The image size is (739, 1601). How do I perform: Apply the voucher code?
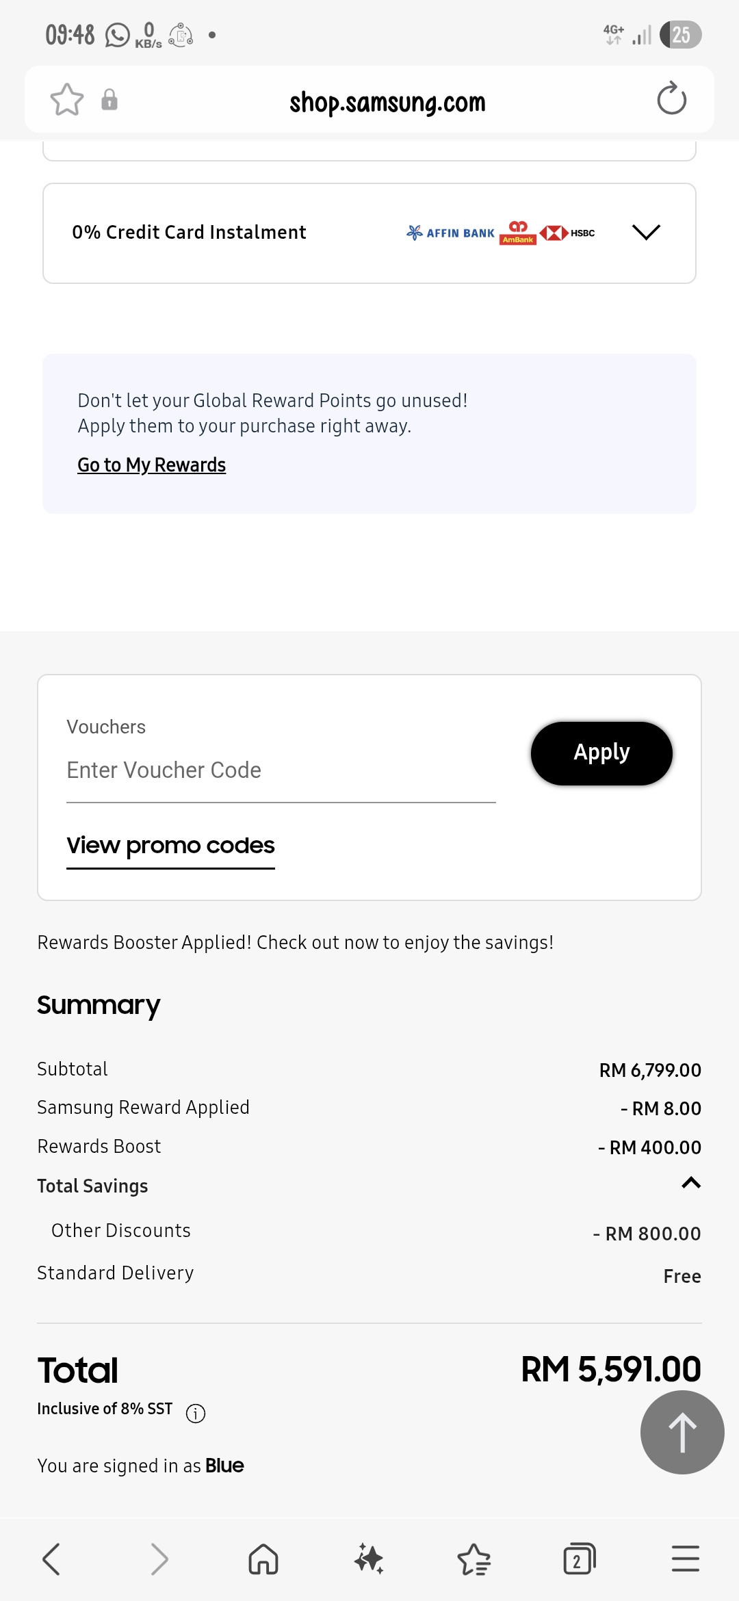click(601, 753)
